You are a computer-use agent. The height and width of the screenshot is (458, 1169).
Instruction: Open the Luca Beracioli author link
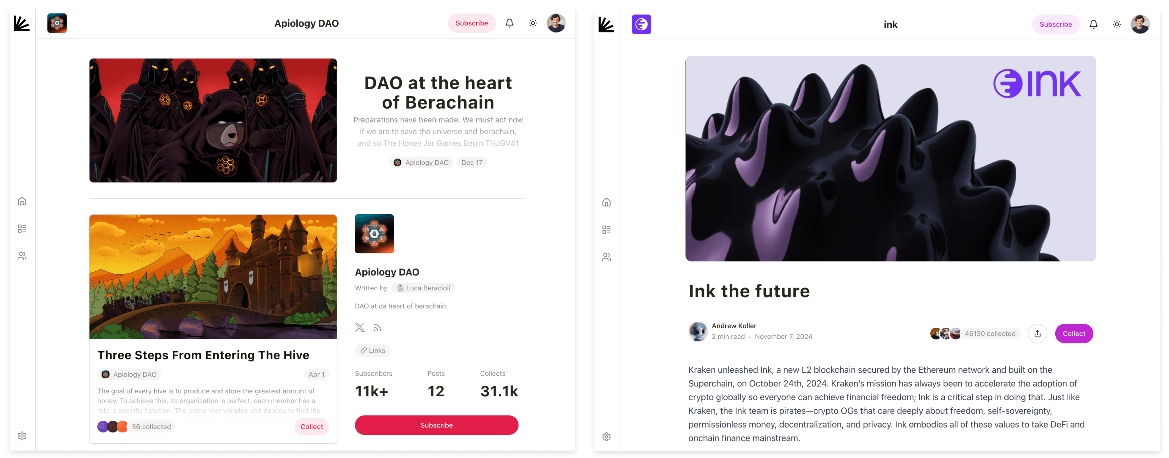(423, 288)
